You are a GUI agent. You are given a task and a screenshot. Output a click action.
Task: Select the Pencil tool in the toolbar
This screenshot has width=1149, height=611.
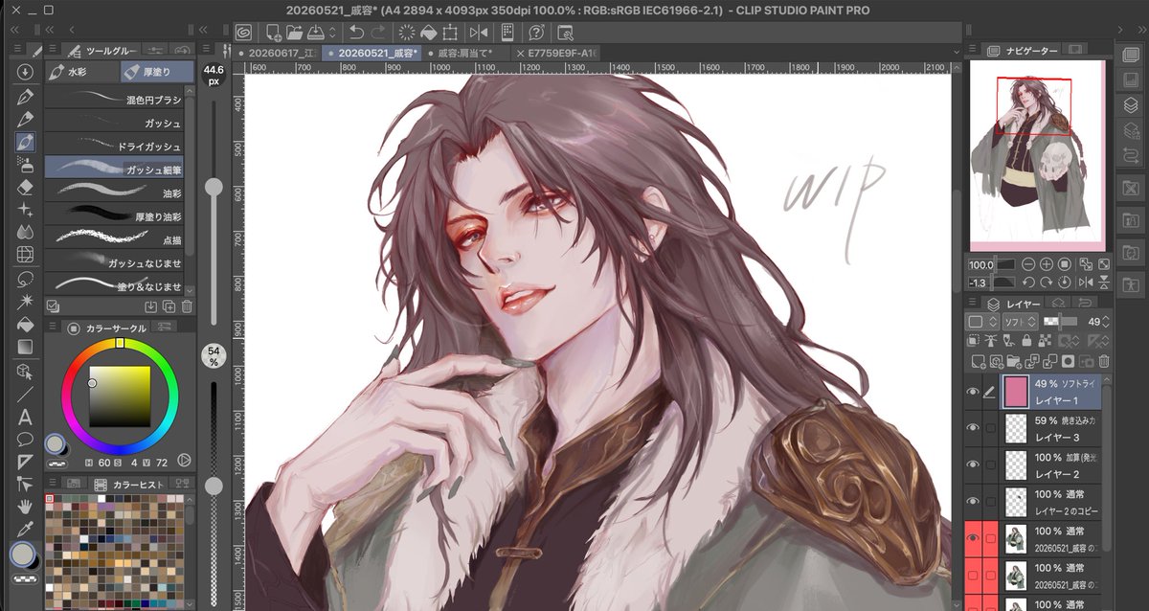point(25,119)
